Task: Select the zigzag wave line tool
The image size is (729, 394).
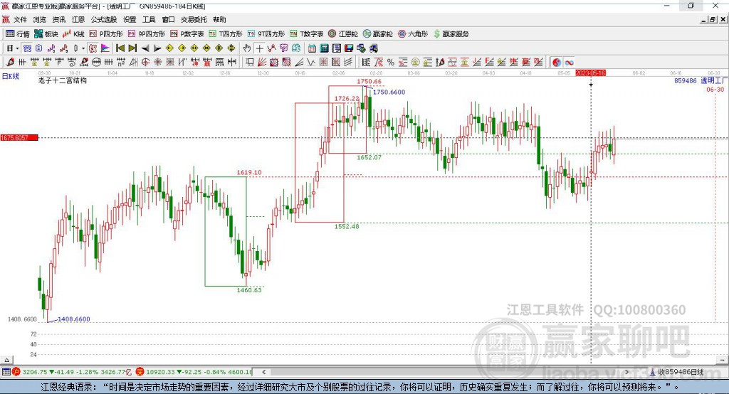Action: coord(311,63)
